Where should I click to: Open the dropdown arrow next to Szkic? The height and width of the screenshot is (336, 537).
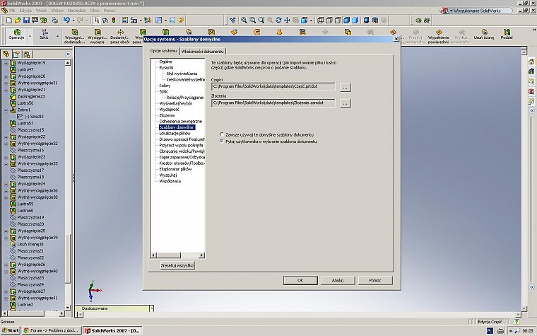tap(57, 36)
